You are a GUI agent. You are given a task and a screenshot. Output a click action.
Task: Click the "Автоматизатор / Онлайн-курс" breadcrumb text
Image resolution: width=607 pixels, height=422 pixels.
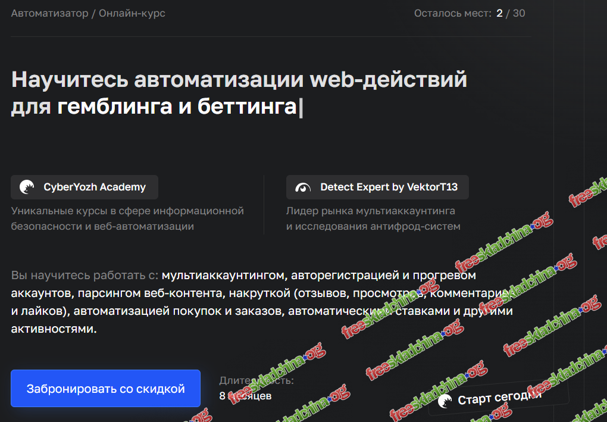click(x=88, y=13)
